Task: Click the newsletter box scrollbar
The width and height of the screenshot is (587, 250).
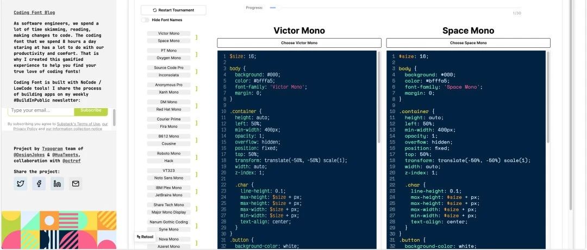Action: coord(114,117)
